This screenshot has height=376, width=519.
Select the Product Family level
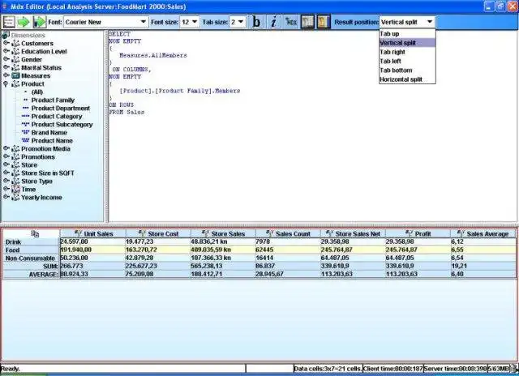[53, 100]
